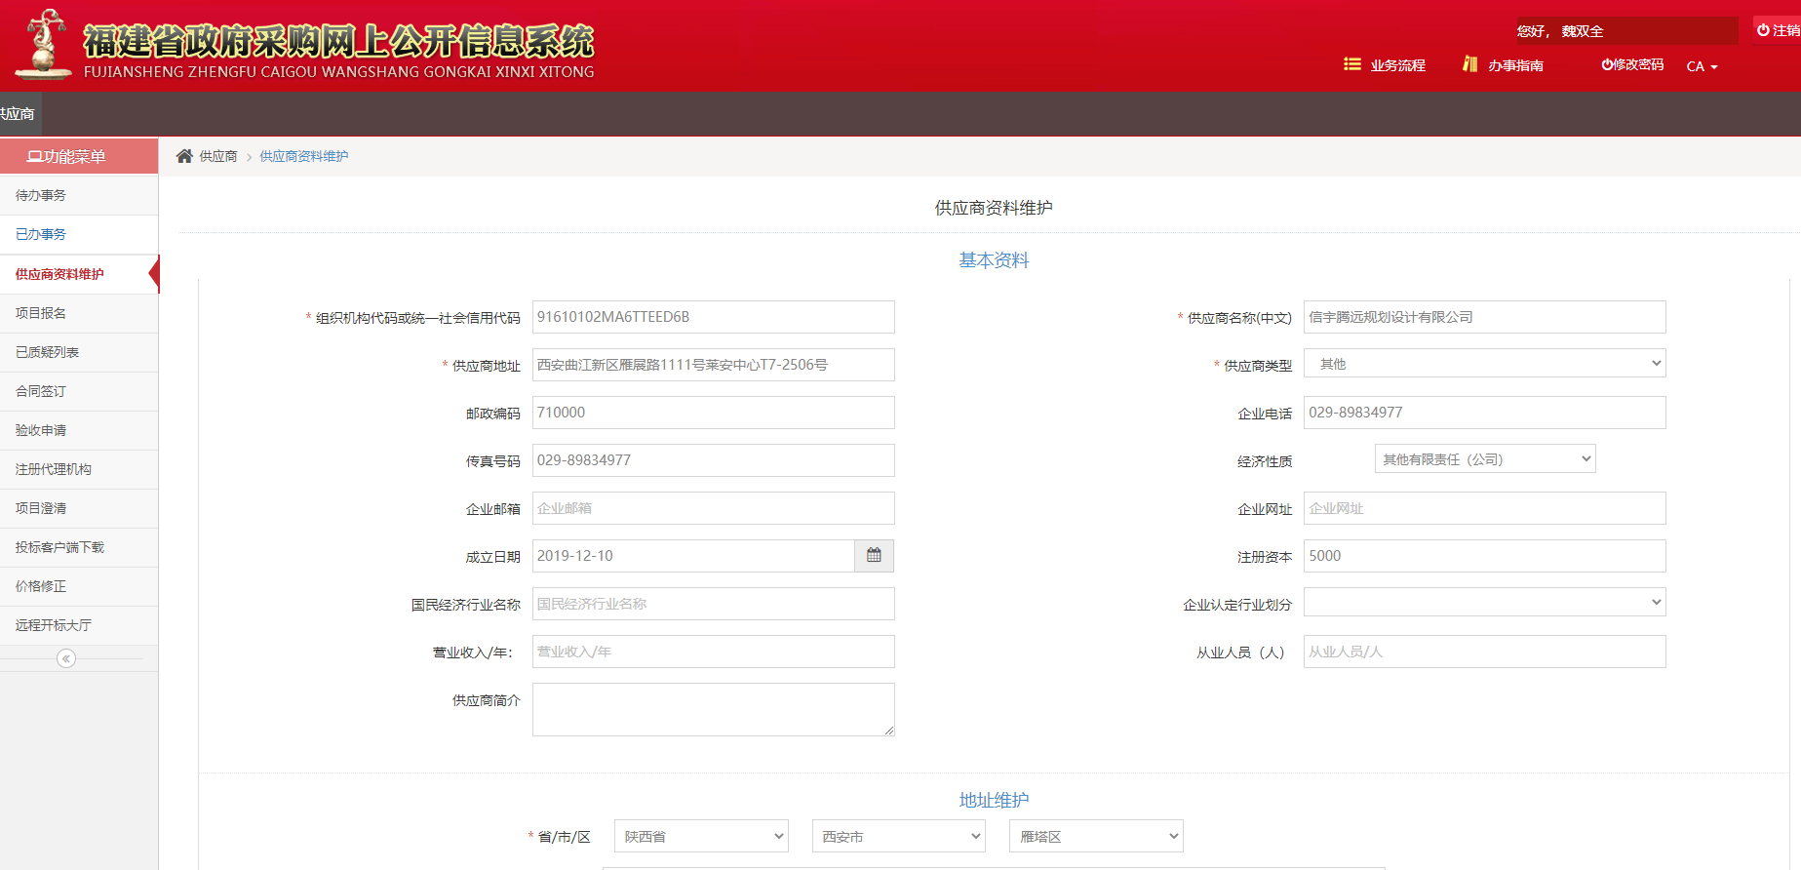Image resolution: width=1801 pixels, height=870 pixels.
Task: Click the 营业收入/年 input field
Action: pyautogui.click(x=713, y=652)
